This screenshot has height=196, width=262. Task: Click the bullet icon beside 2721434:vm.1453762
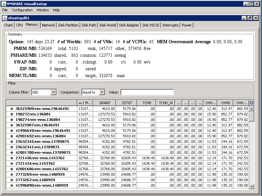point(12,163)
